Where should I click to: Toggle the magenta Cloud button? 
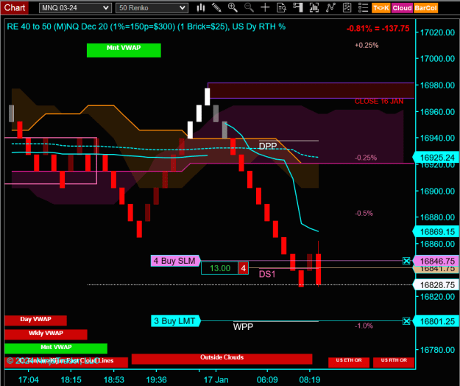402,8
